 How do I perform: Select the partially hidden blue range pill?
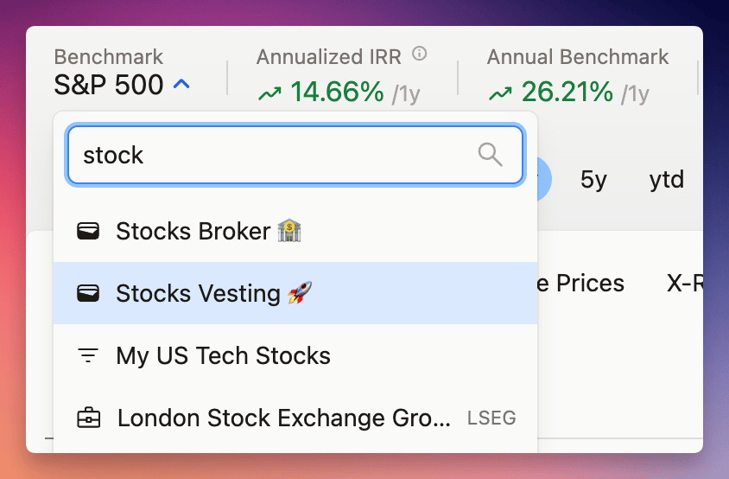point(544,179)
